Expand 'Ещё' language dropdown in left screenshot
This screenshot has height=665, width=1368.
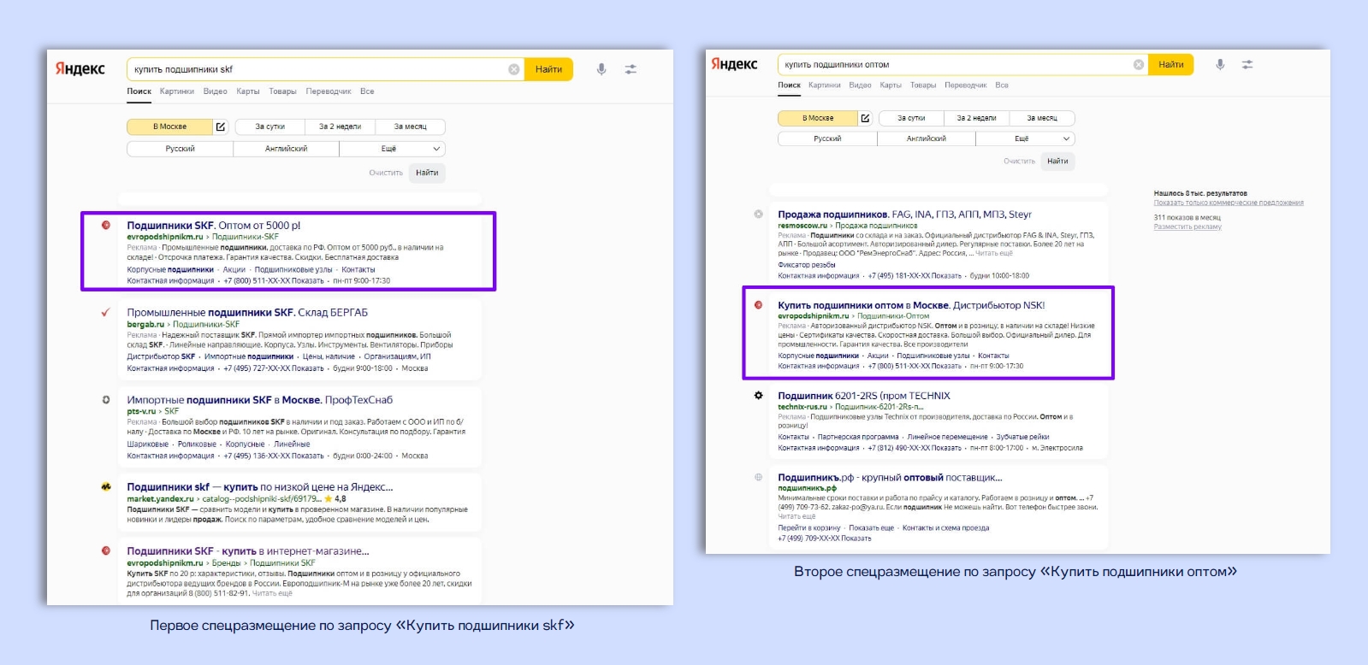pos(392,149)
